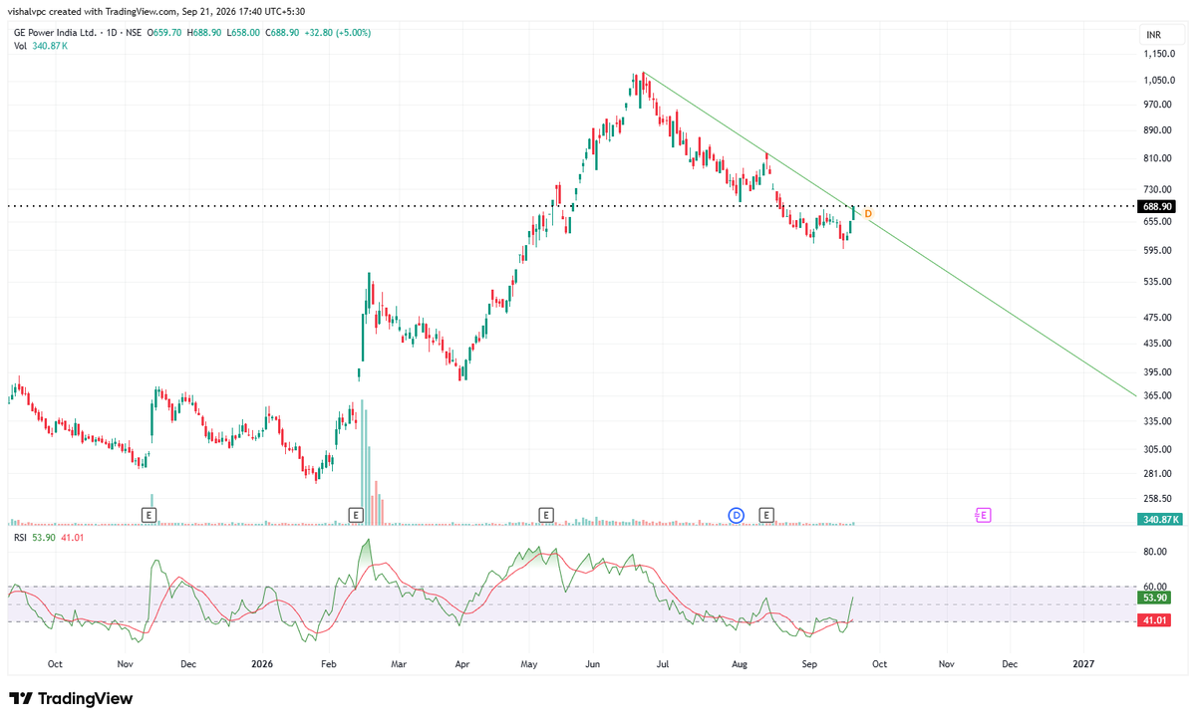Click the 2027 label on time axis
The width and height of the screenshot is (1196, 722).
click(1083, 663)
